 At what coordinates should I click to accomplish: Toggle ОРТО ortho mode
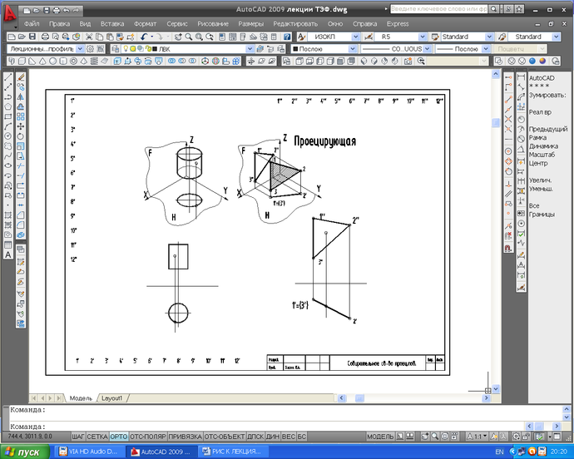pos(119,437)
